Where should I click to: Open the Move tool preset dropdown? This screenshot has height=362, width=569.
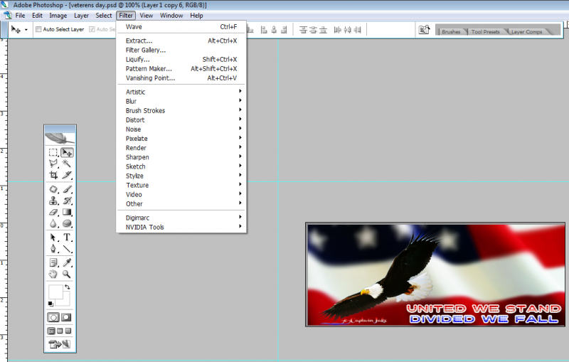tap(26, 30)
